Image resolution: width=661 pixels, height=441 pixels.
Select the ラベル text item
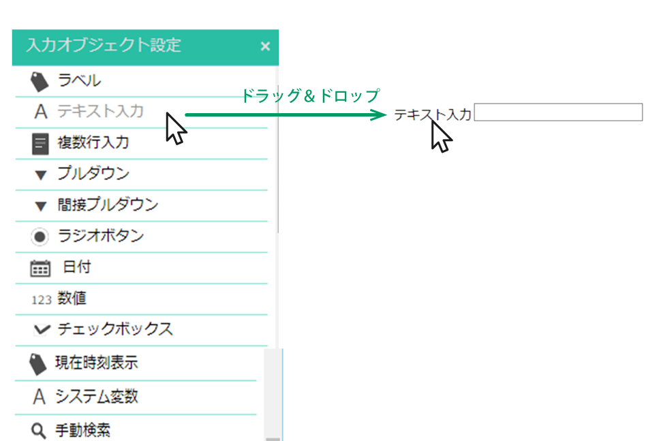(x=79, y=80)
